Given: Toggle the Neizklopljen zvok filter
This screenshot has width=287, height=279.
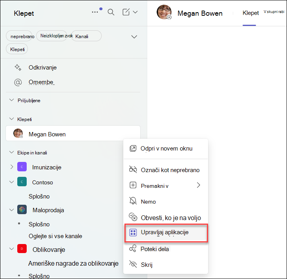Looking at the screenshot, I should [x=51, y=36].
